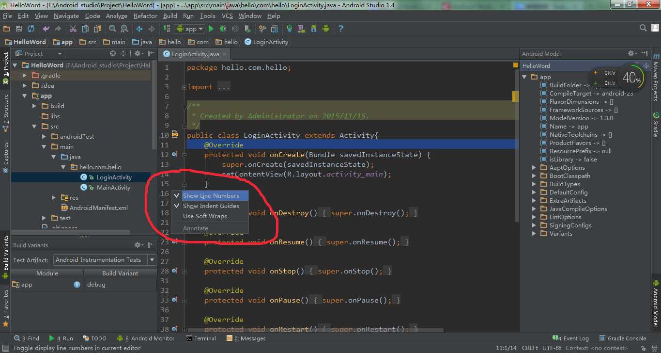Click the Copy icon in toolbar
The width and height of the screenshot is (661, 353).
coord(85,29)
